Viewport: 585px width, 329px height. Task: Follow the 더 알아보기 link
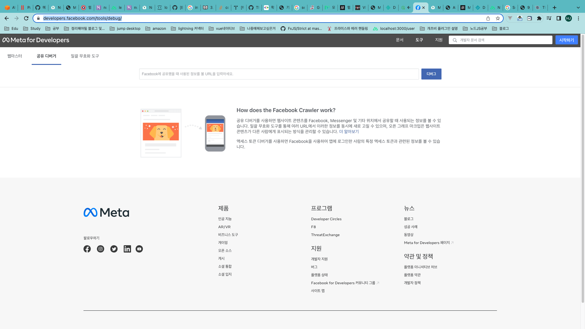pyautogui.click(x=349, y=132)
